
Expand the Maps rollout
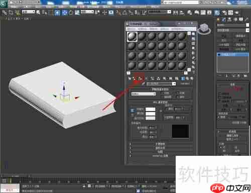click(x=160, y=152)
